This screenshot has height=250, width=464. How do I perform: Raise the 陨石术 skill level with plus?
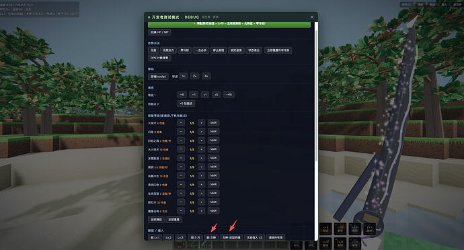coord(201,202)
